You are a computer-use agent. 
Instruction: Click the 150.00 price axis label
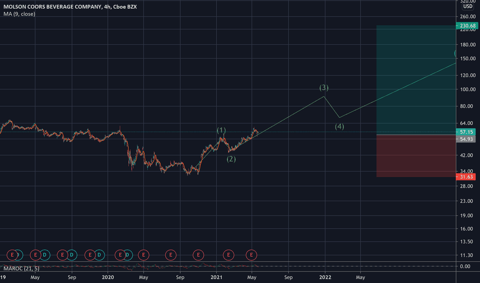tap(468, 59)
